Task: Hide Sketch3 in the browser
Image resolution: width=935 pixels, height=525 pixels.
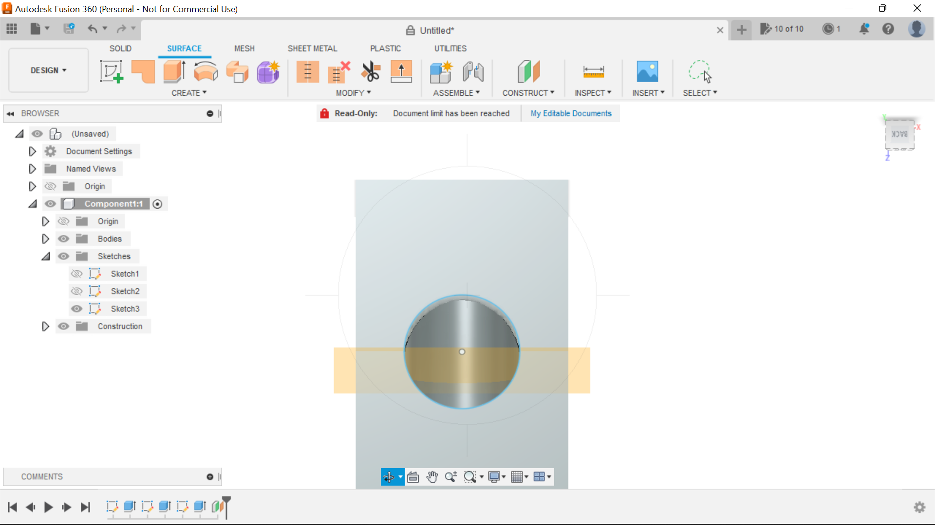Action: coord(77,309)
